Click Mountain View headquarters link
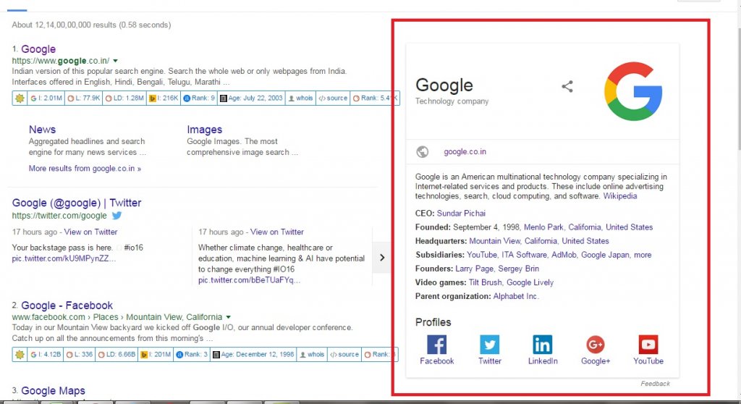741x404 pixels. pos(495,241)
